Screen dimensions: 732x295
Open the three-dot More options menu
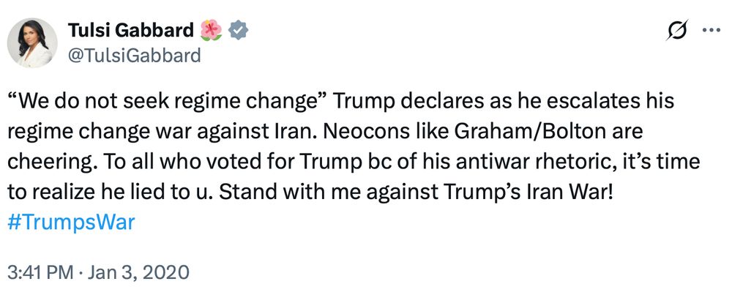(x=711, y=31)
